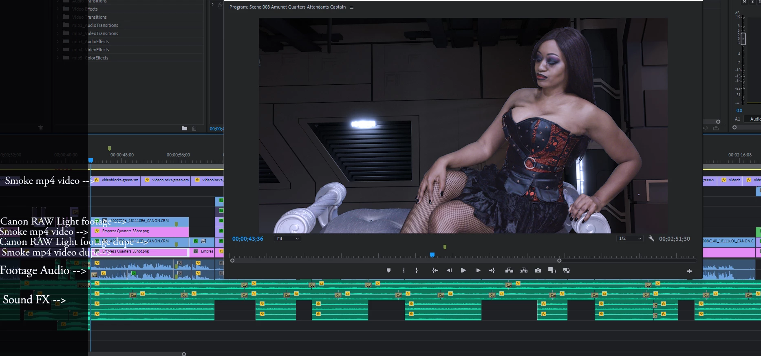This screenshot has height=356, width=761.
Task: Click the Lift button
Action: click(x=509, y=270)
